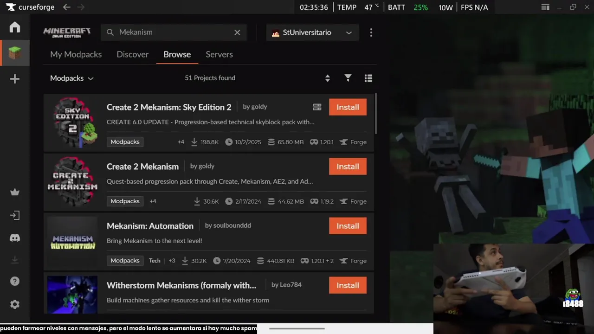Viewport: 594px width, 334px height.
Task: Go forward with the right arrow
Action: 81,7
